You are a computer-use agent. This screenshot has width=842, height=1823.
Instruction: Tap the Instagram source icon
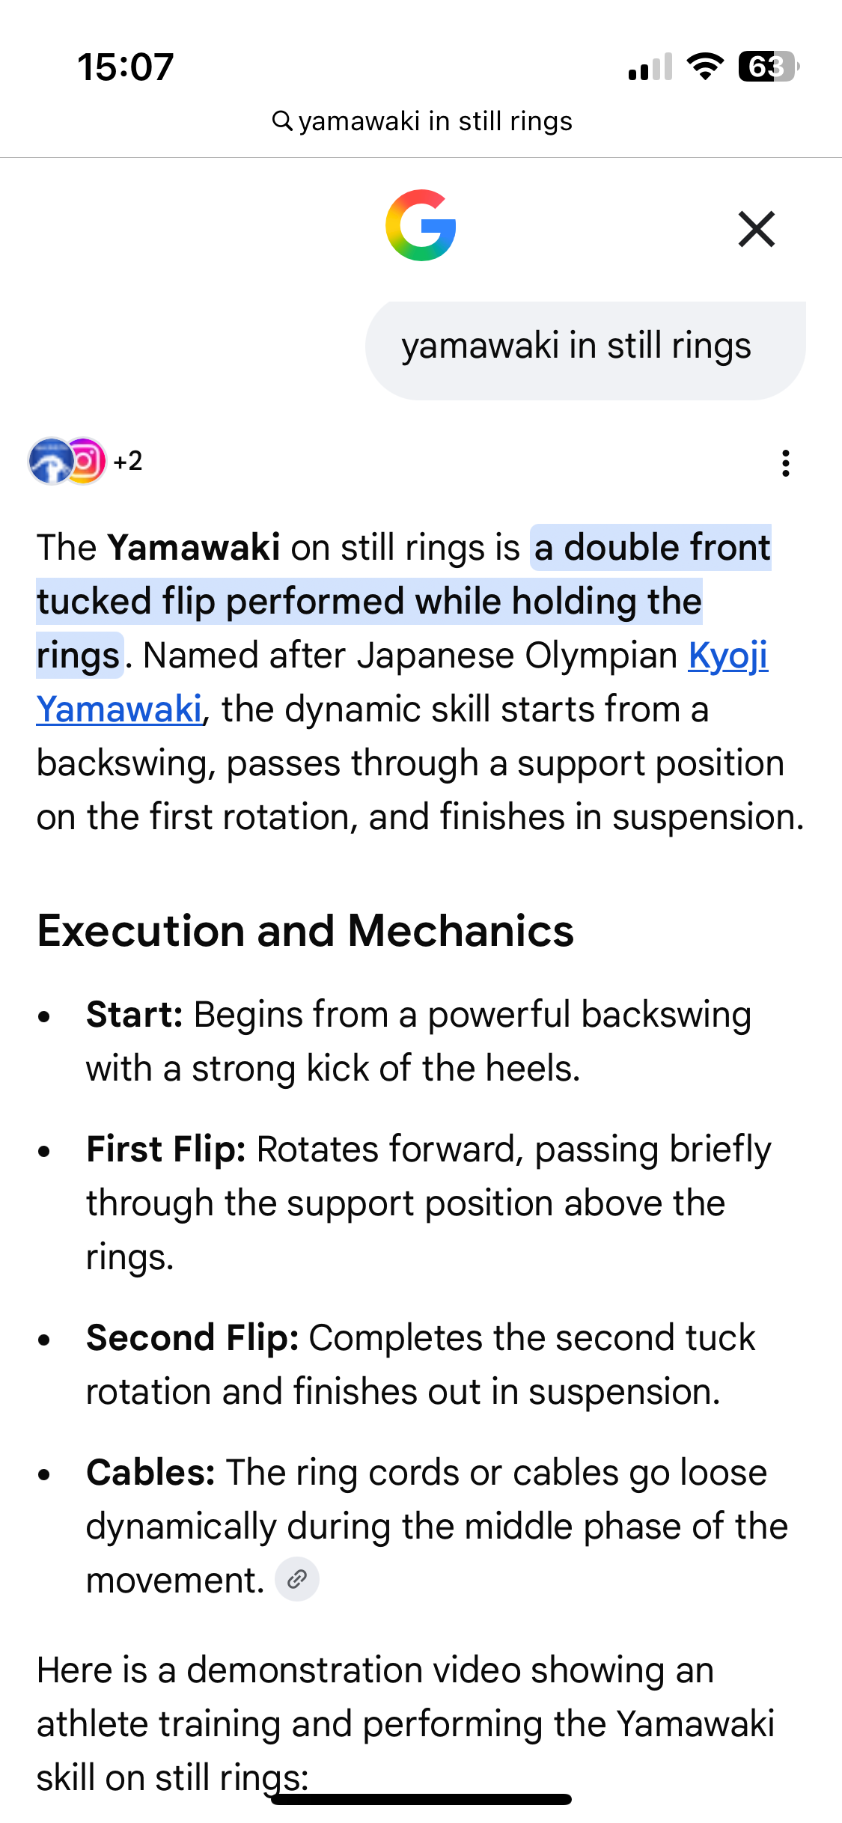[x=85, y=461]
